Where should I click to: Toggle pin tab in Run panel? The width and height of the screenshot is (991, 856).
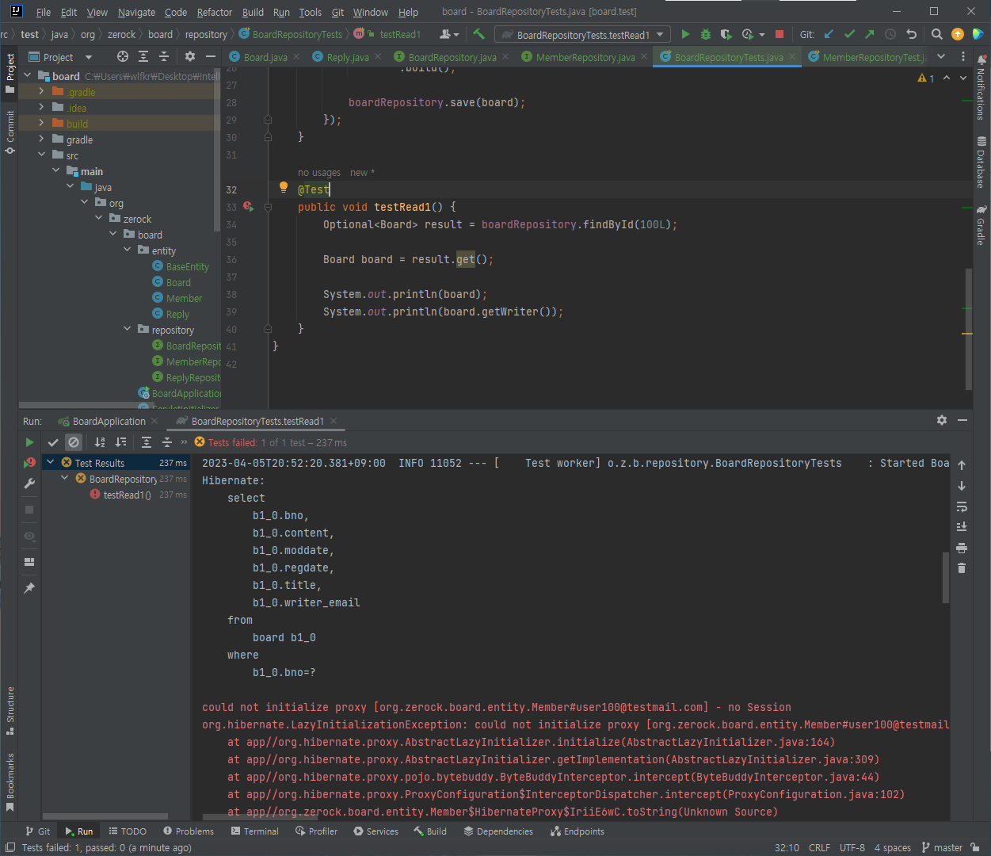tap(29, 588)
